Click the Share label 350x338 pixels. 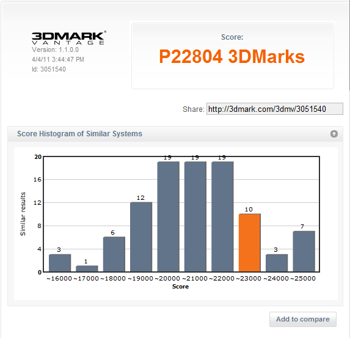coord(193,109)
